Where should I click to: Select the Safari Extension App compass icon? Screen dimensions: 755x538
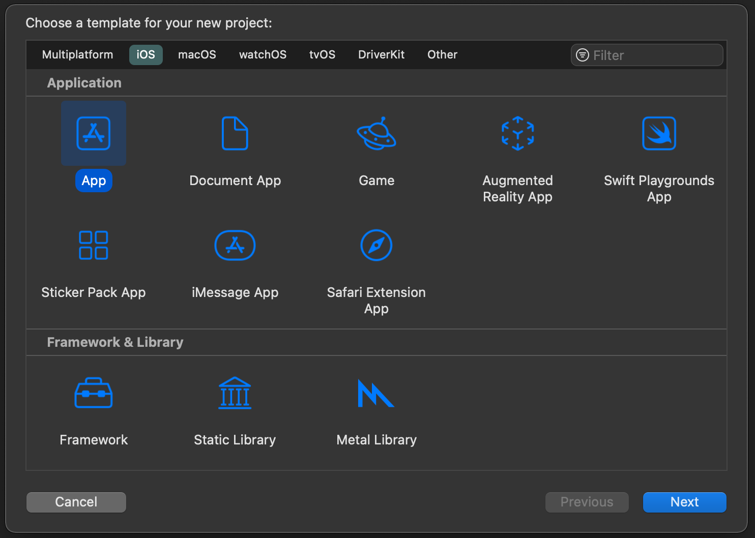pyautogui.click(x=376, y=245)
